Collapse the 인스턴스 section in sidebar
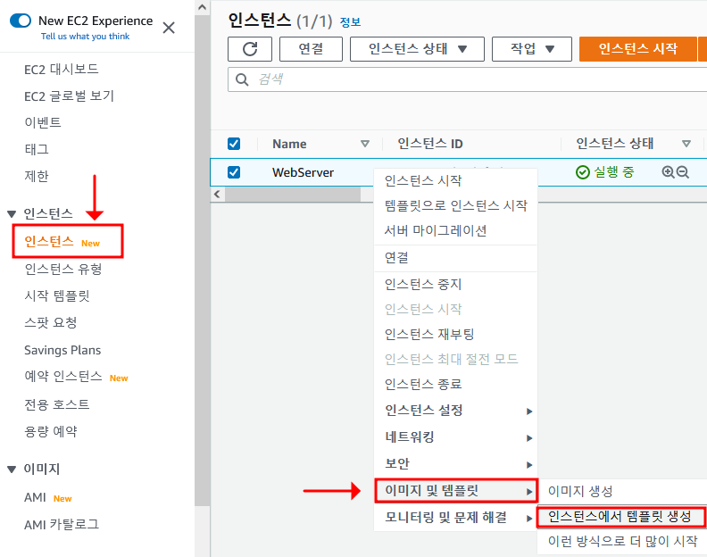Image resolution: width=707 pixels, height=557 pixels. 12,213
